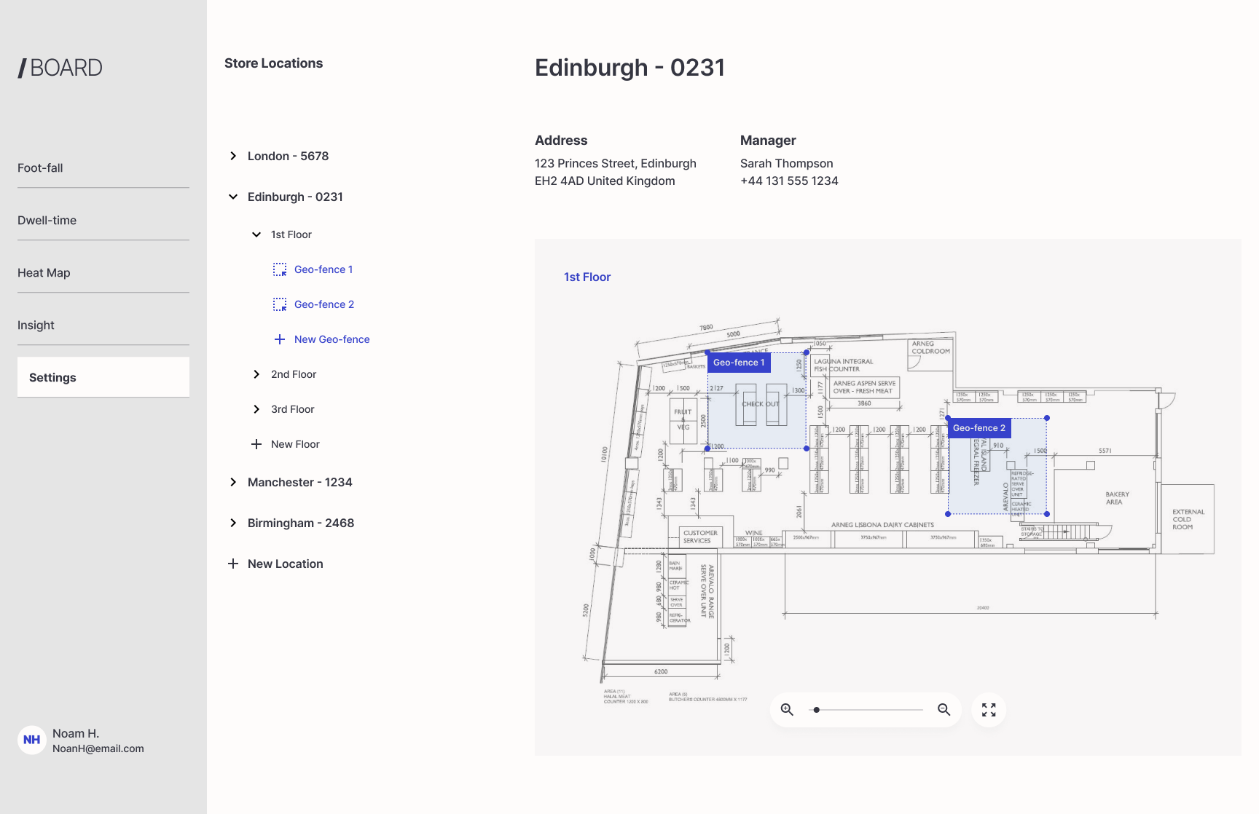Click the Birmingham - 2468 label
Viewport: 1259px width, 814px height.
(x=301, y=523)
